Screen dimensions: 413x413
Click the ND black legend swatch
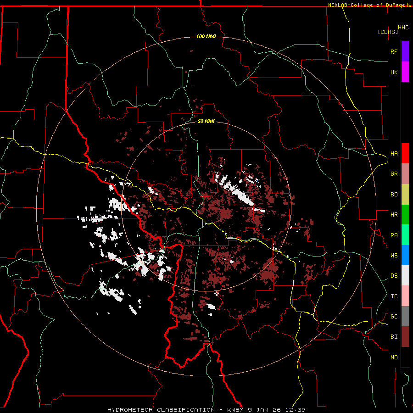pos(405,357)
